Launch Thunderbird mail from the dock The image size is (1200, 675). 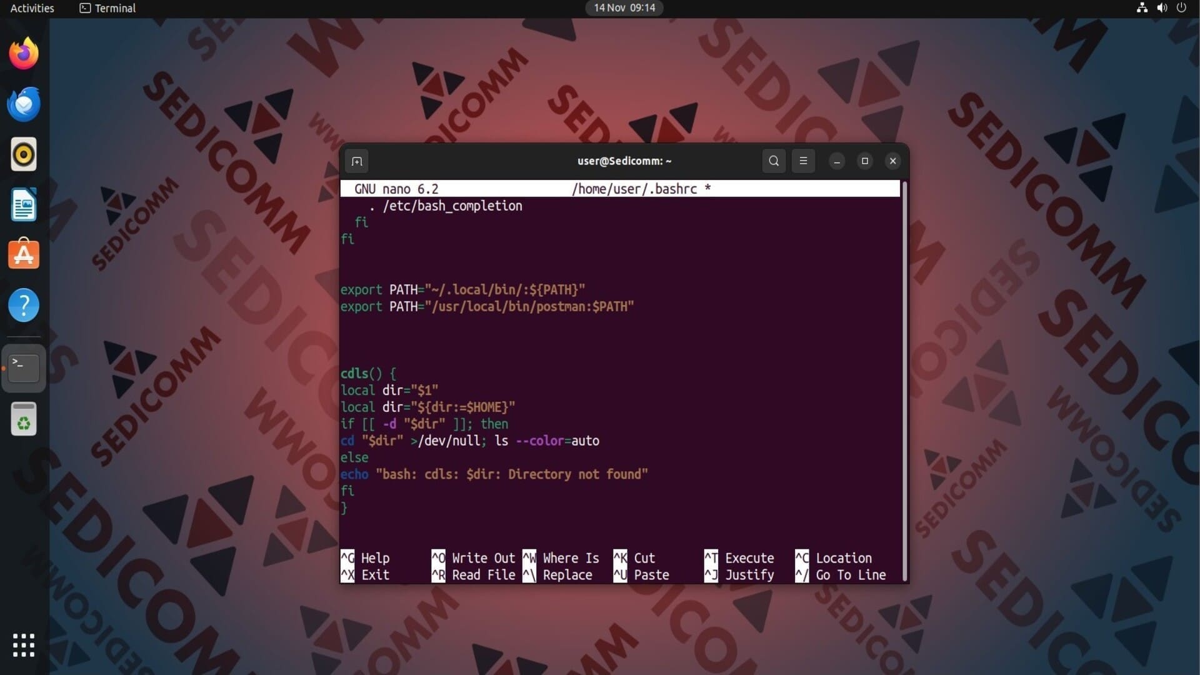[24, 104]
